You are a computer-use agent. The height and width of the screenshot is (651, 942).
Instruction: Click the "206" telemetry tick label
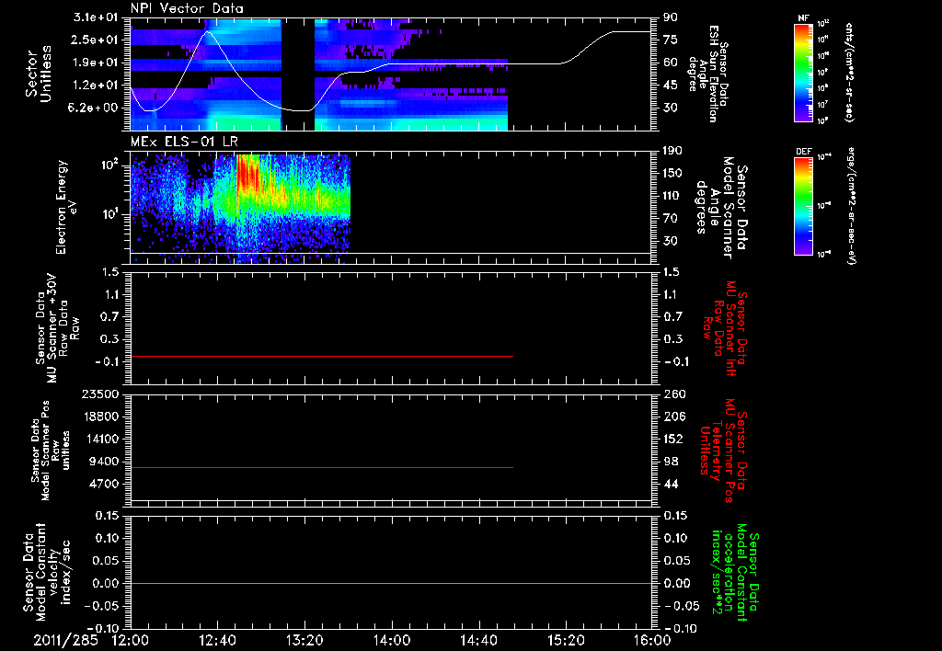tap(673, 417)
